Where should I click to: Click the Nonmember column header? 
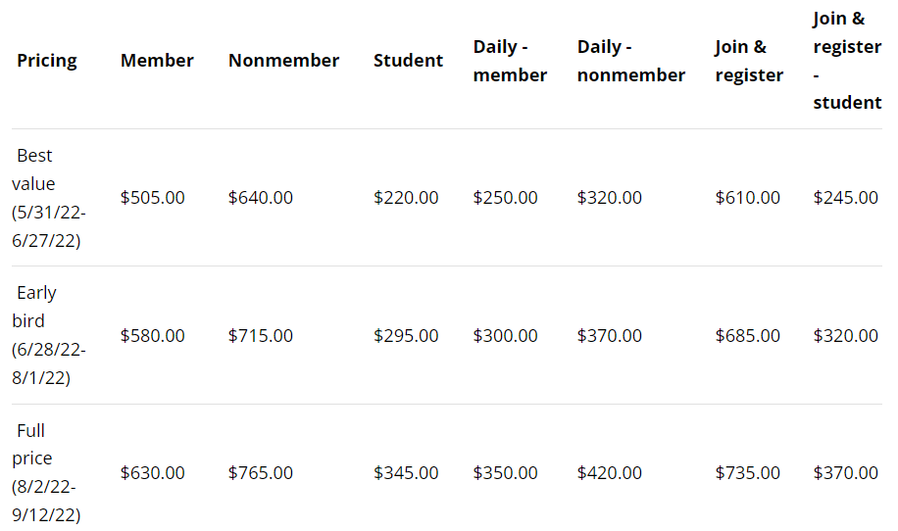click(x=283, y=61)
